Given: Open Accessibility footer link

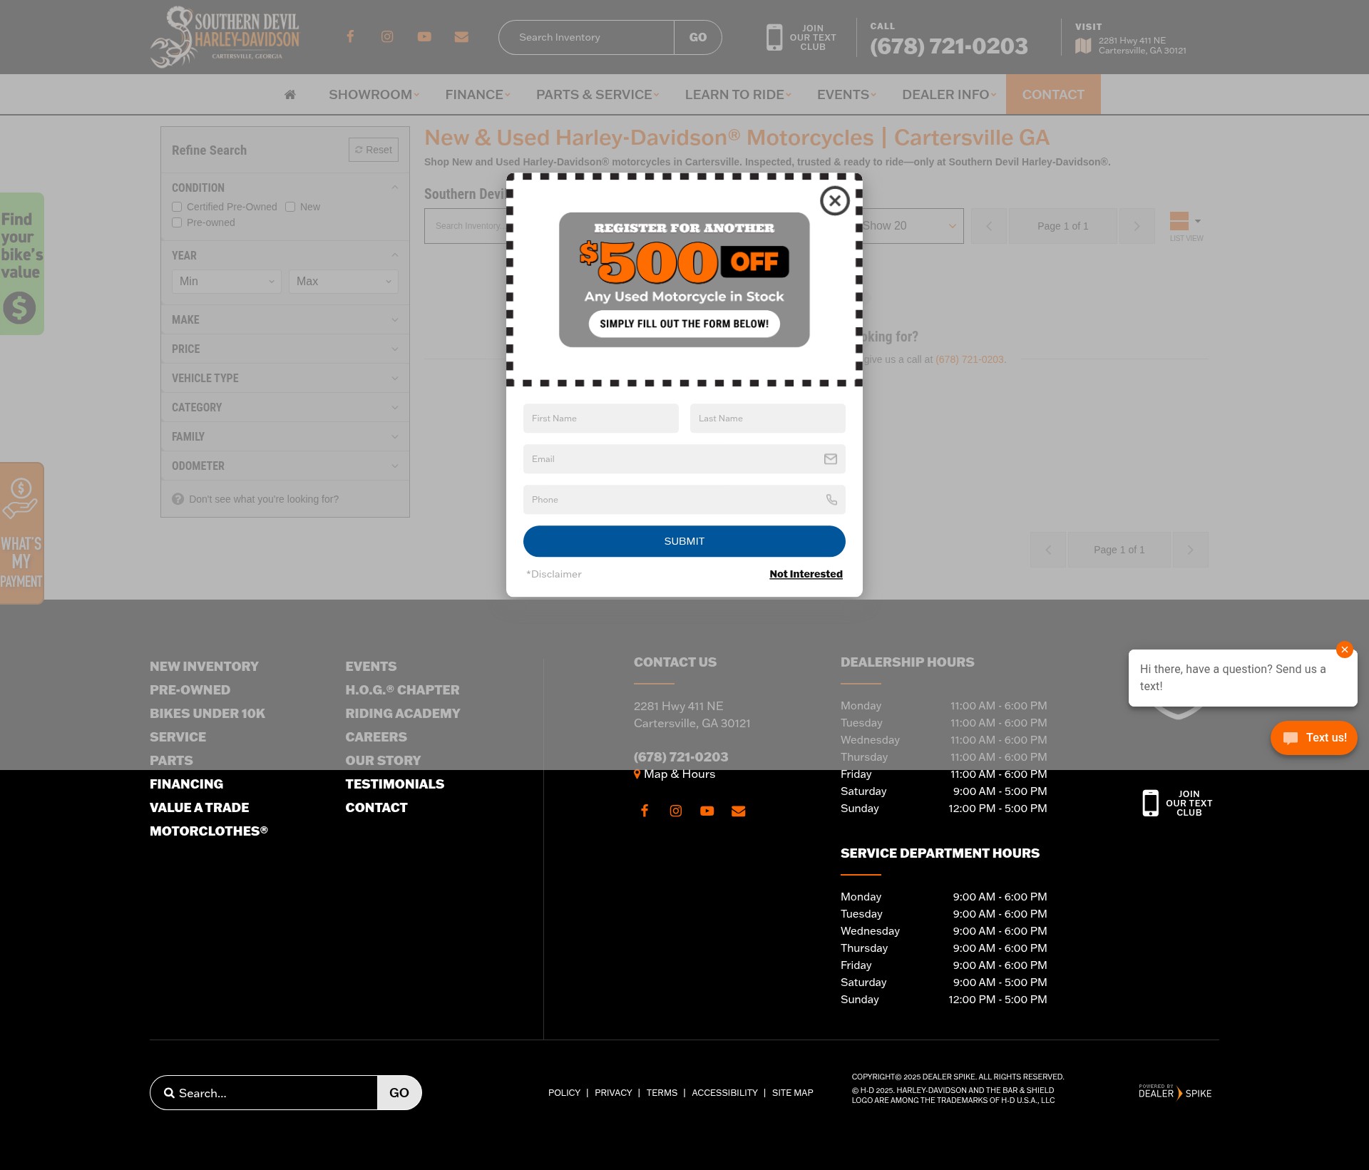Looking at the screenshot, I should (724, 1092).
